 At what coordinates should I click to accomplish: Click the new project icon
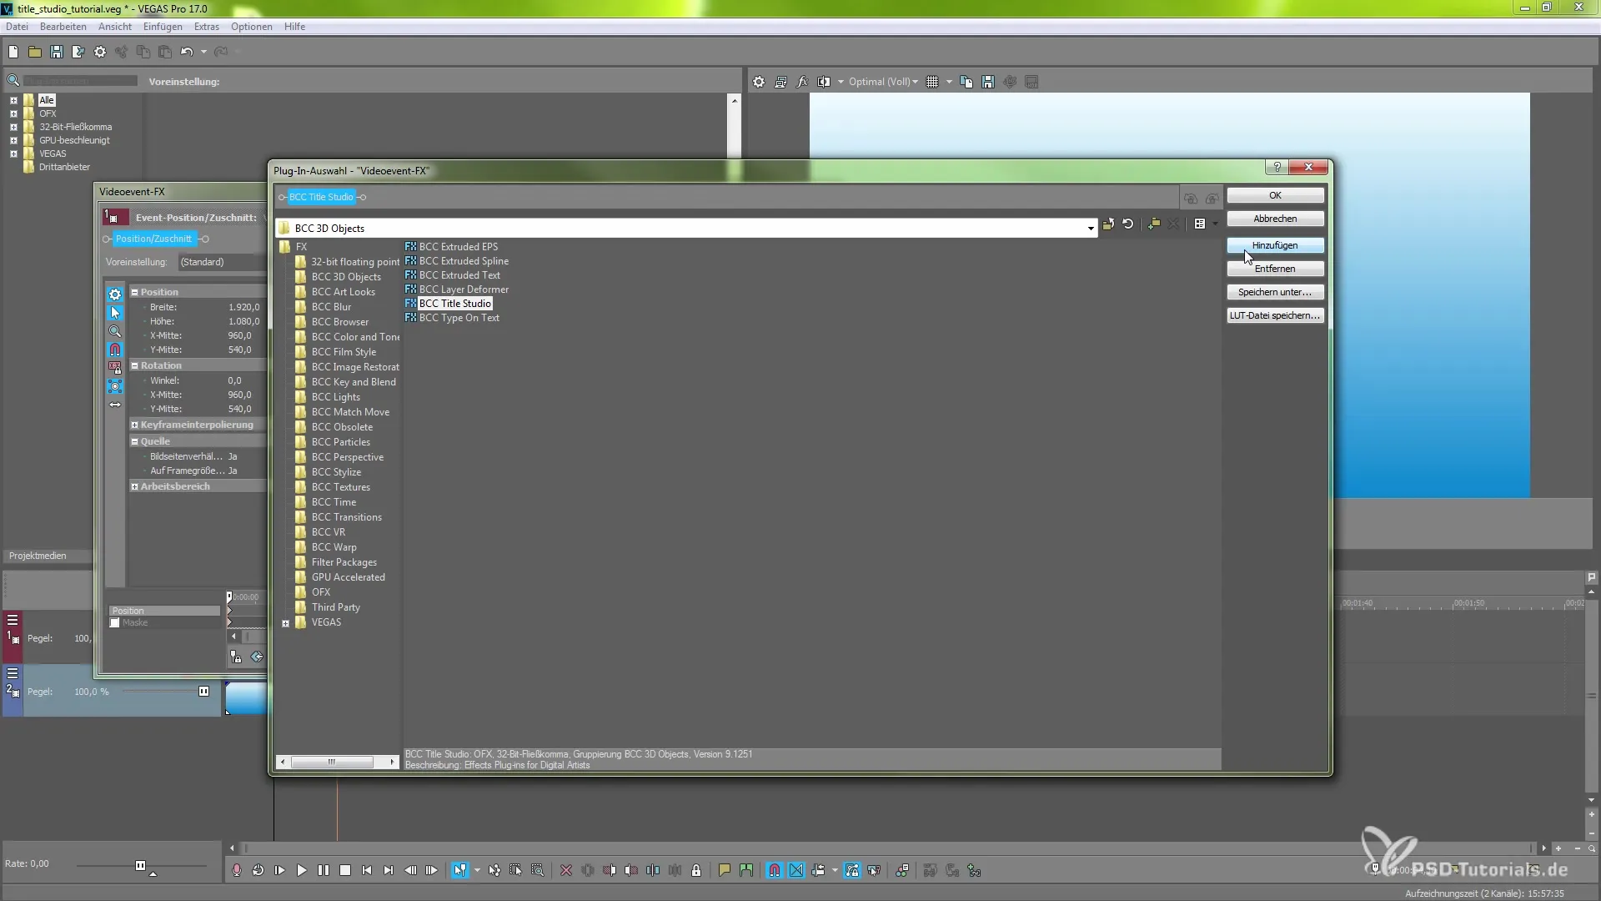pyautogui.click(x=13, y=52)
